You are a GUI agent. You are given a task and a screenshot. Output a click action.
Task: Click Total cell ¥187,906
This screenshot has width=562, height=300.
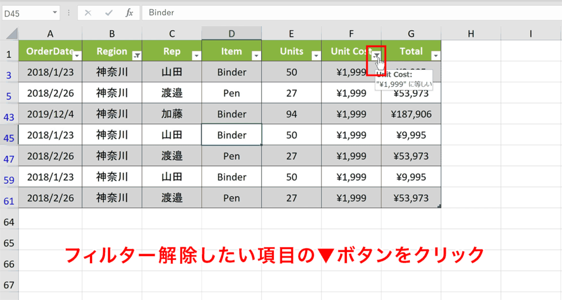411,114
